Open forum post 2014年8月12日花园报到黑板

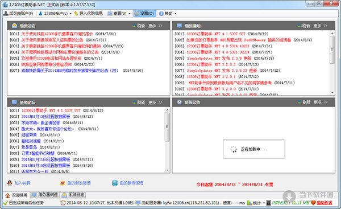45,117
